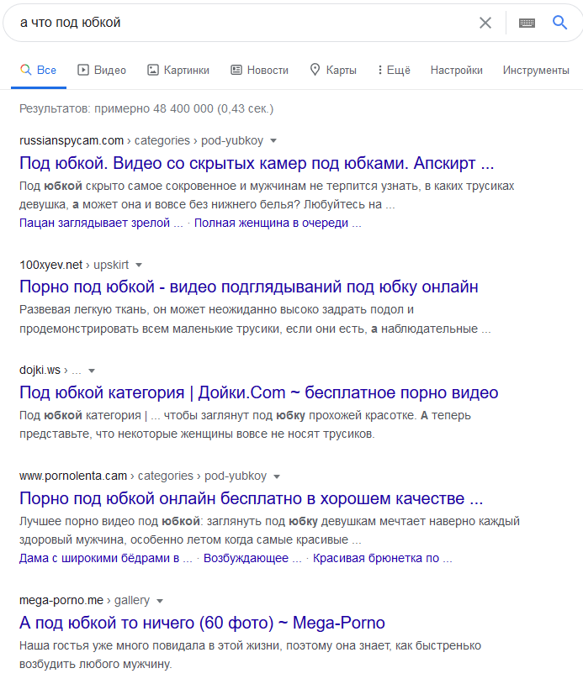Screen dimensions: 583x684
Task: Click the mega-porno.me › gallery breadcrumb
Action: 84,600
